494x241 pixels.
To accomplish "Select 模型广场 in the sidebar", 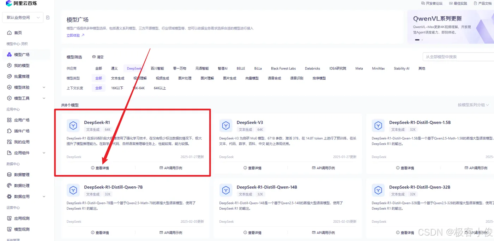I will [22, 55].
